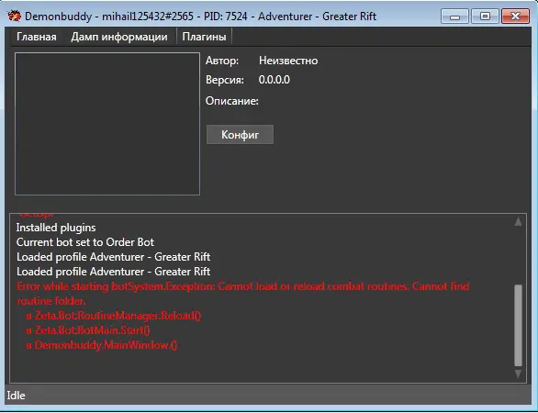Image resolution: width=538 pixels, height=413 pixels.
Task: Close the Demonbuddy window
Action: click(515, 17)
